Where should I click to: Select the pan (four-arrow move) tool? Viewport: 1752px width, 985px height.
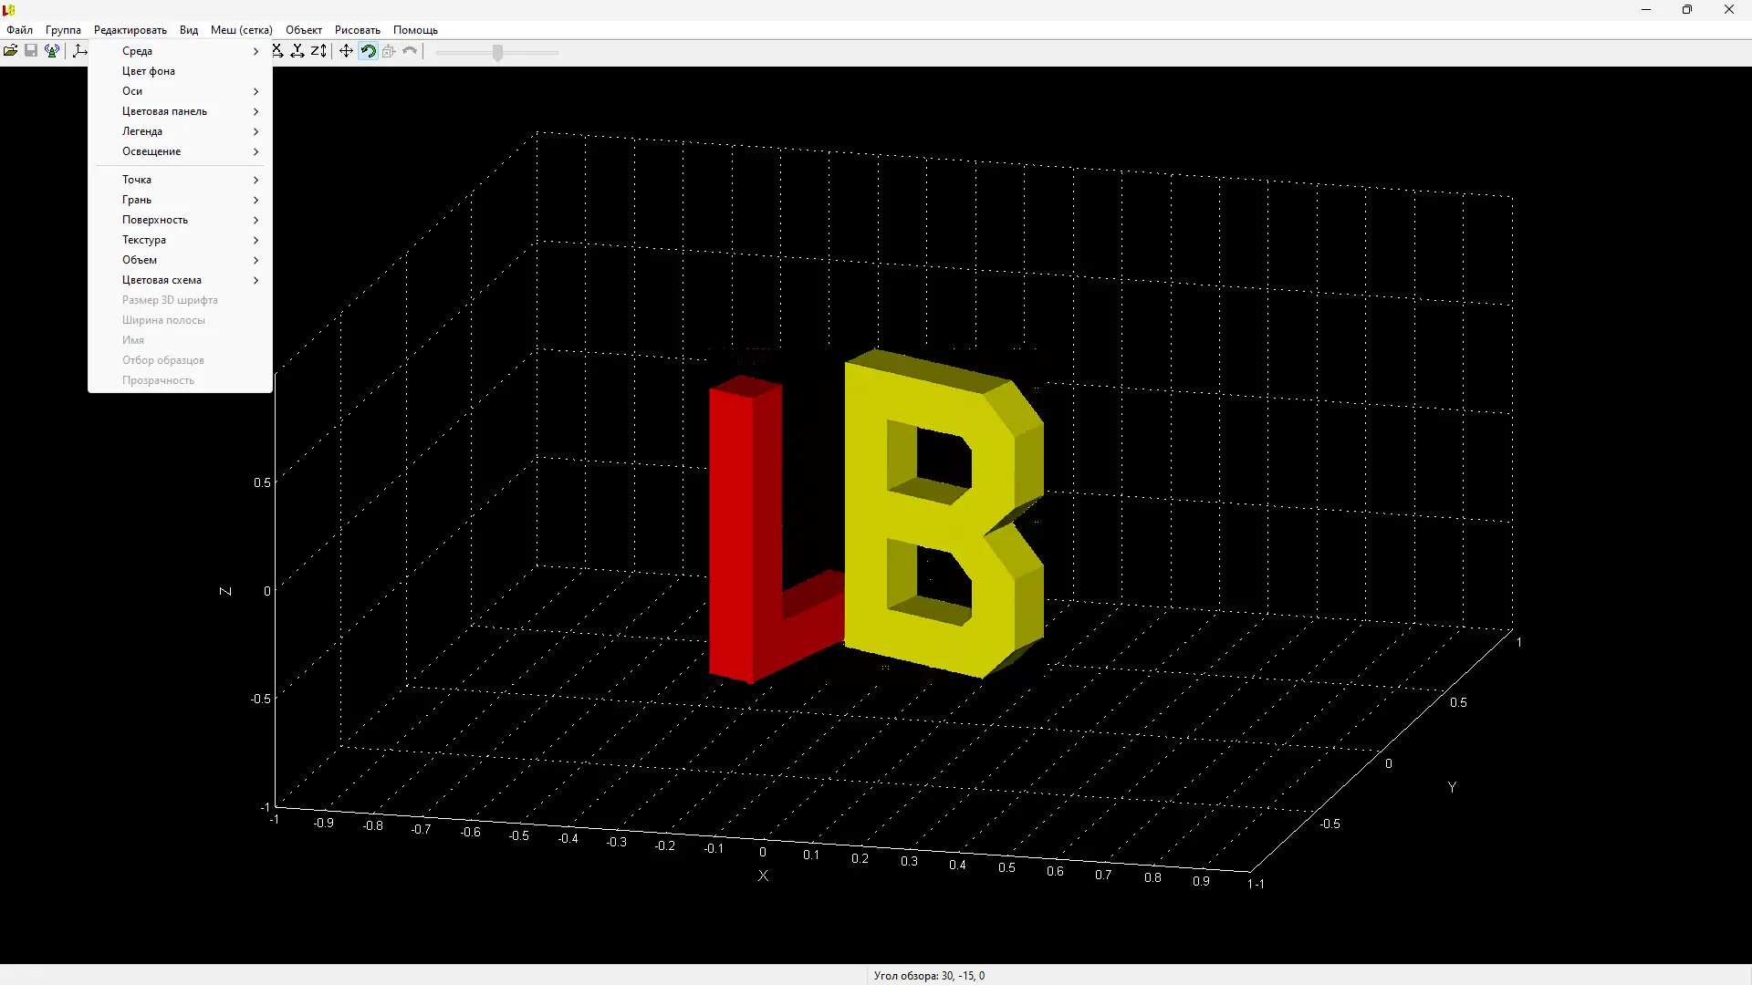coord(346,51)
